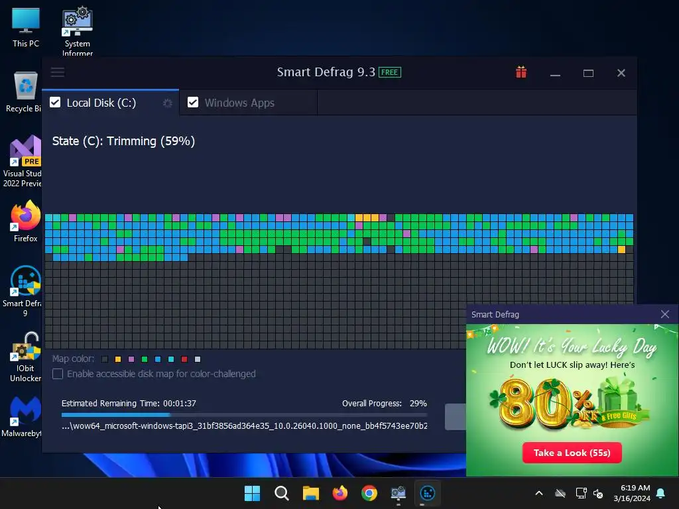
Task: Pick the dark gray map color swatch
Action: click(105, 359)
